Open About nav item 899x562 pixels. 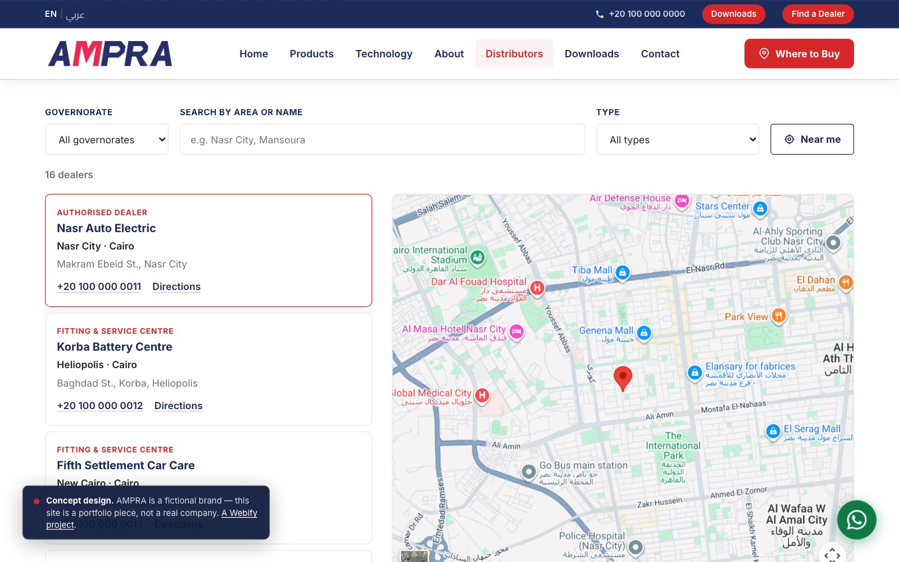[x=449, y=54]
